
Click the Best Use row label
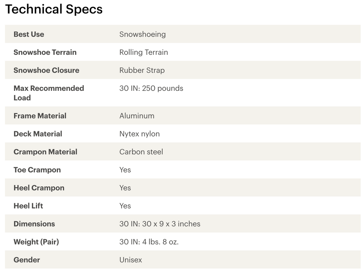29,34
